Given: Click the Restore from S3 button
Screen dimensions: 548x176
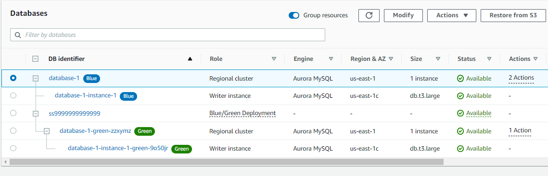Looking at the screenshot, I should [x=513, y=15].
